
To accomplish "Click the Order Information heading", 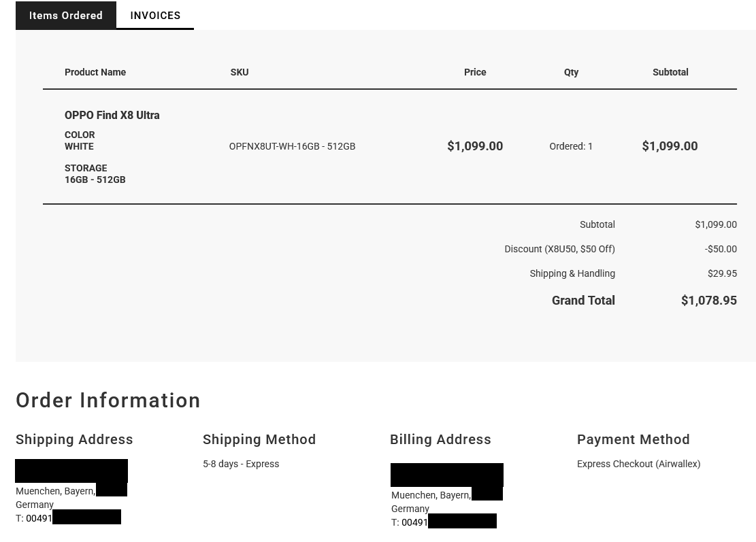I will click(x=108, y=401).
